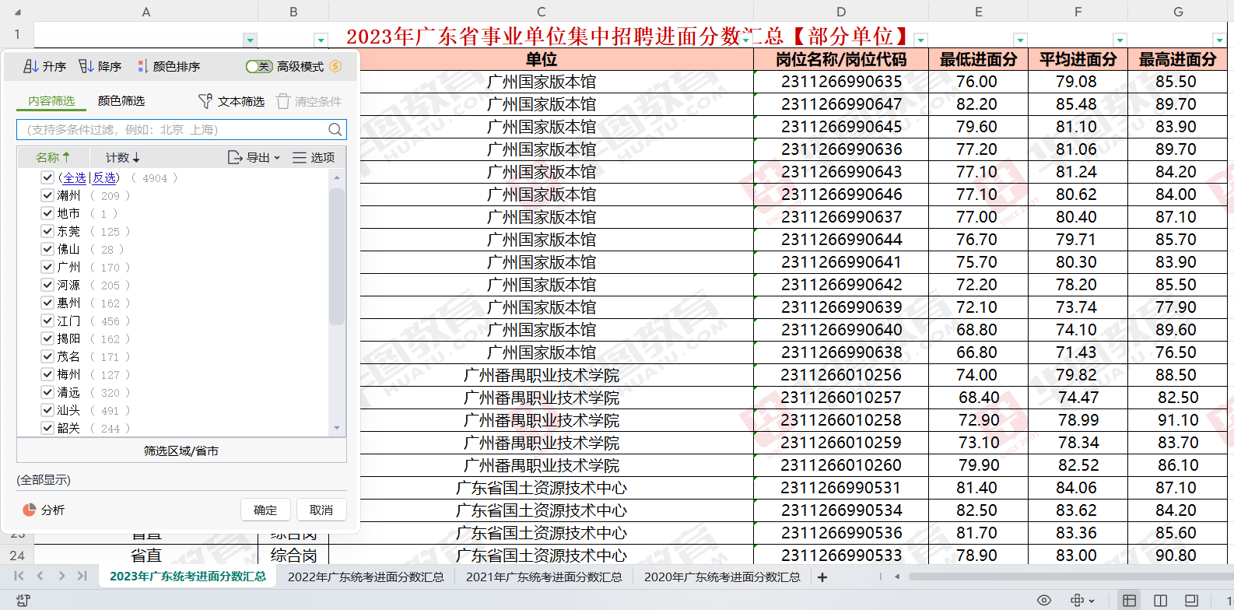This screenshot has height=610, width=1234.
Task: Cancel filter with 取消 button
Action: pyautogui.click(x=321, y=510)
